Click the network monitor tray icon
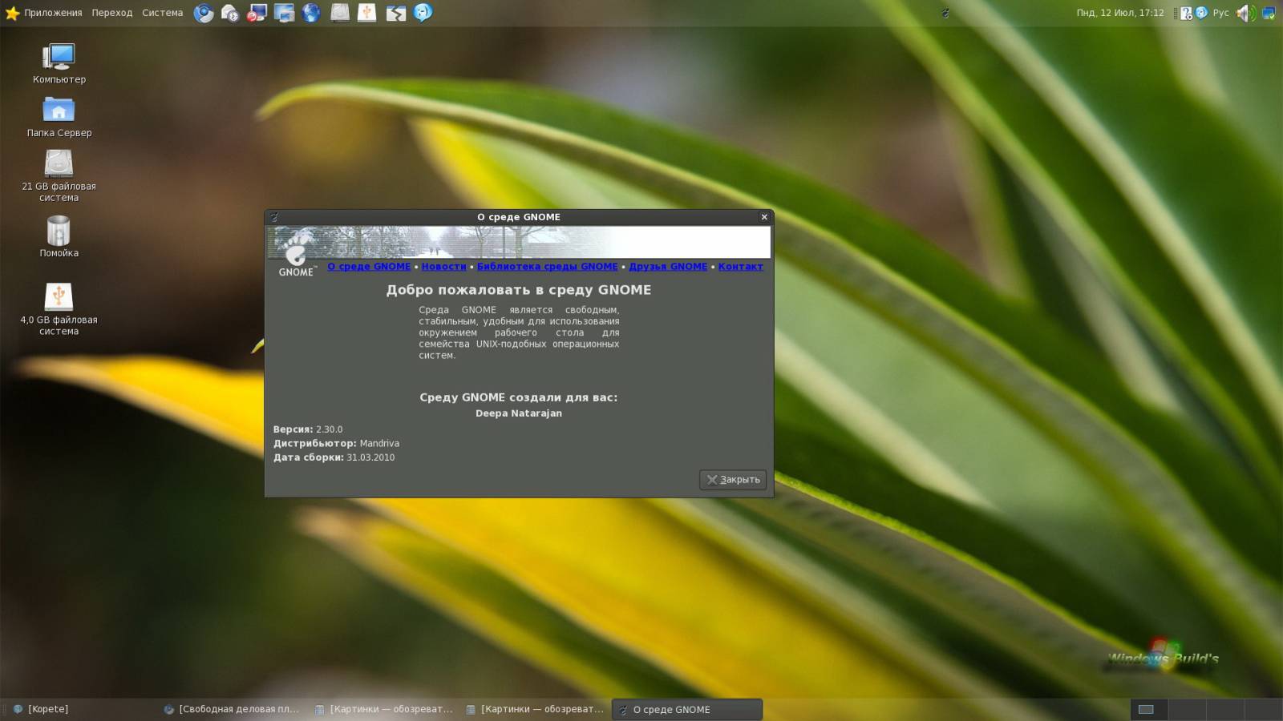1283x721 pixels. point(1269,13)
